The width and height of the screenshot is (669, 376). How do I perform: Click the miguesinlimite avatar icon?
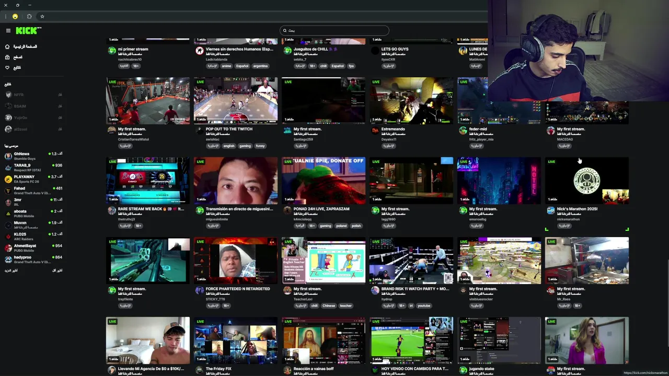point(200,210)
